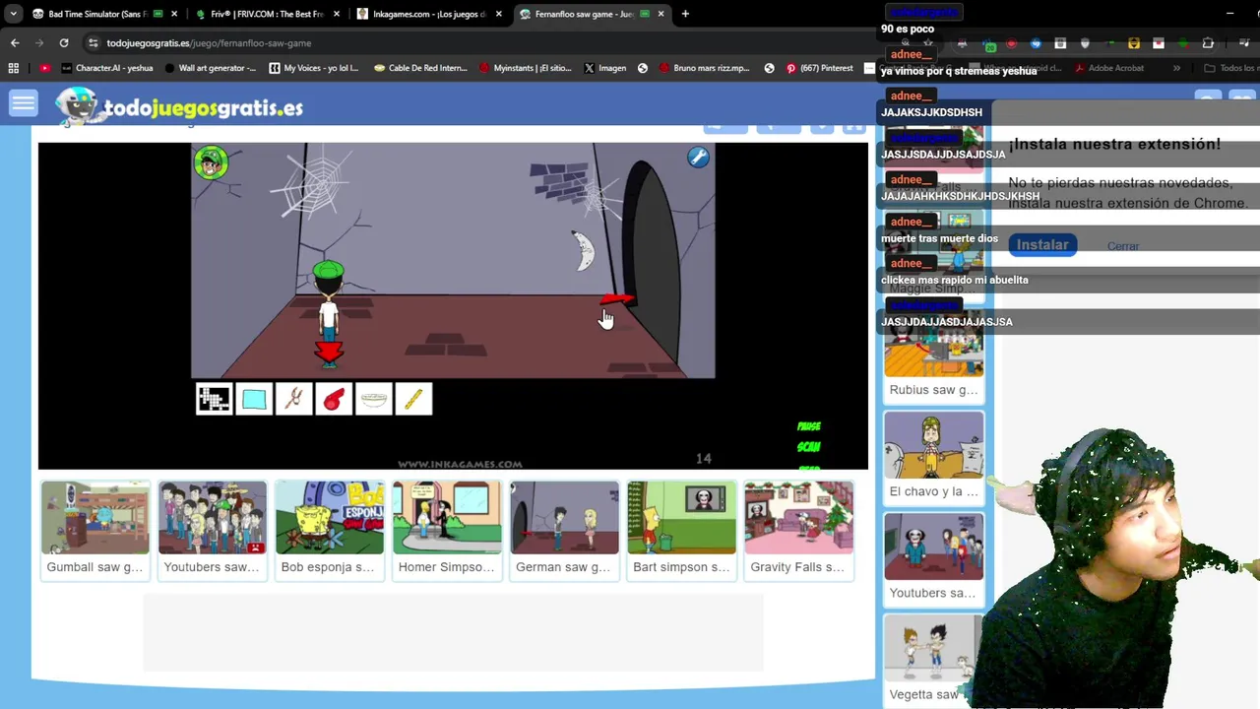The height and width of the screenshot is (709, 1260).
Task: Select the cyan square inventory item
Action: point(254,399)
